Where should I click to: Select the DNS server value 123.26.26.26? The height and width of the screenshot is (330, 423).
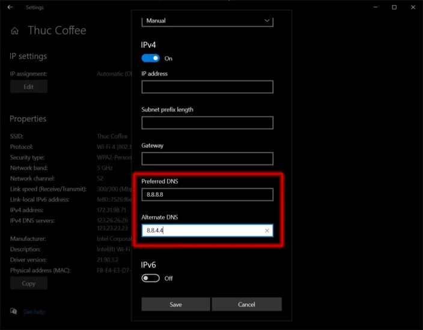(112, 220)
